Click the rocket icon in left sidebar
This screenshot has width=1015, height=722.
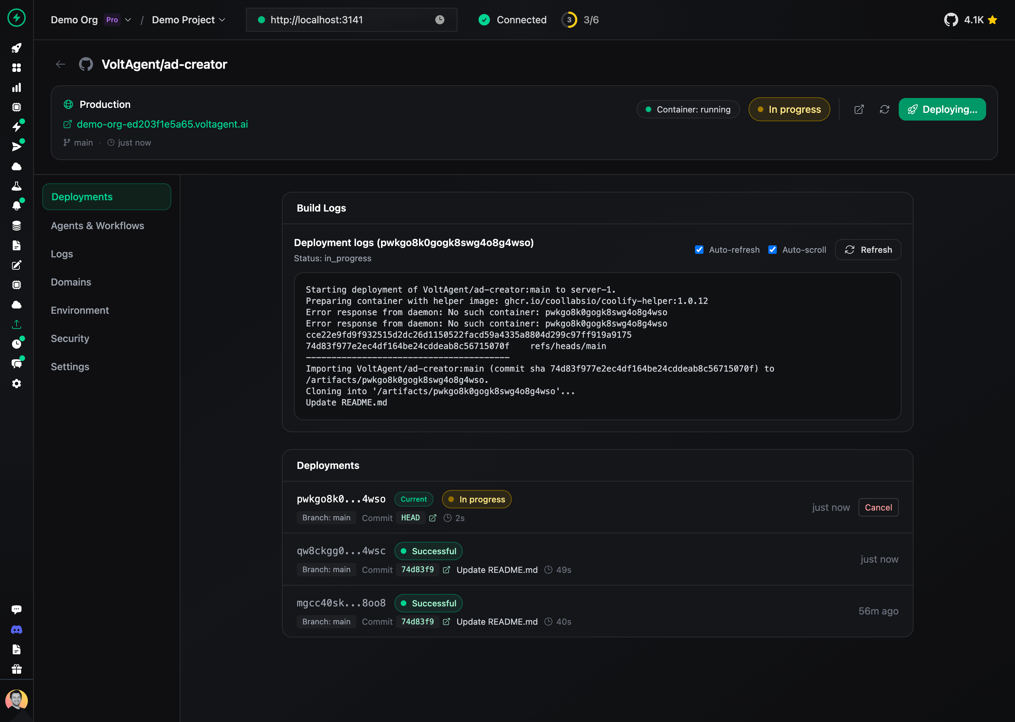click(17, 48)
